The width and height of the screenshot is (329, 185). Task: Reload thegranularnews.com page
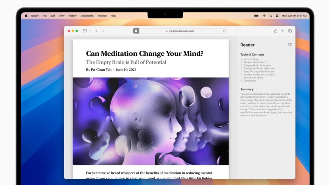coord(224,31)
